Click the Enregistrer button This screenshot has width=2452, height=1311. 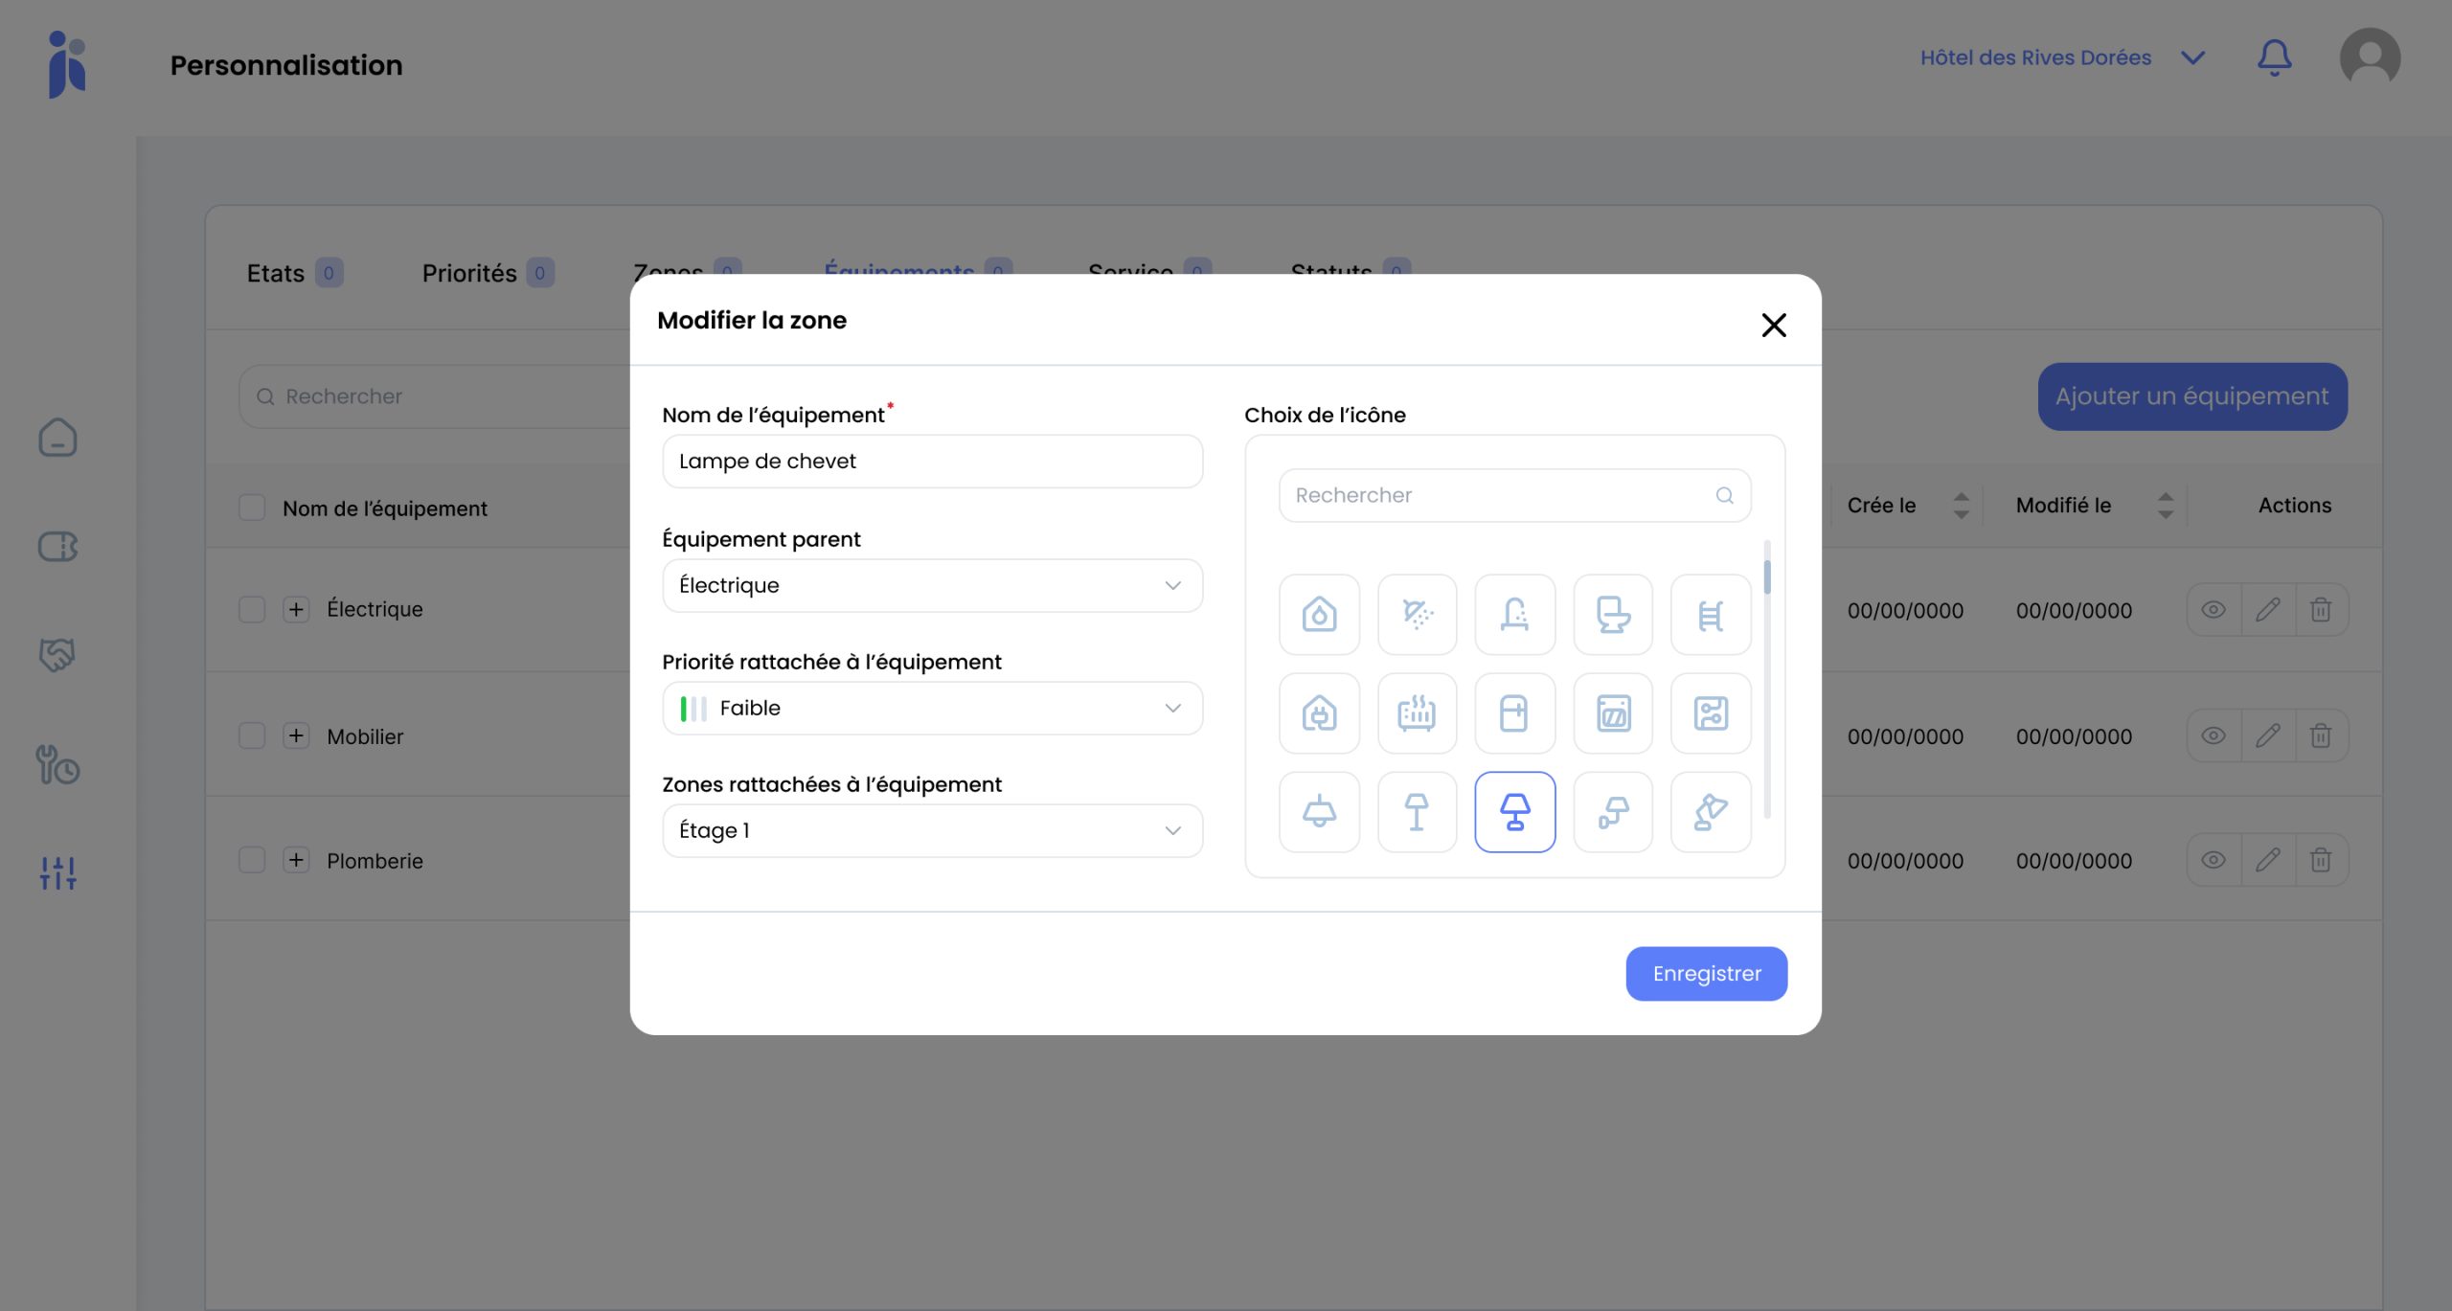tap(1706, 974)
